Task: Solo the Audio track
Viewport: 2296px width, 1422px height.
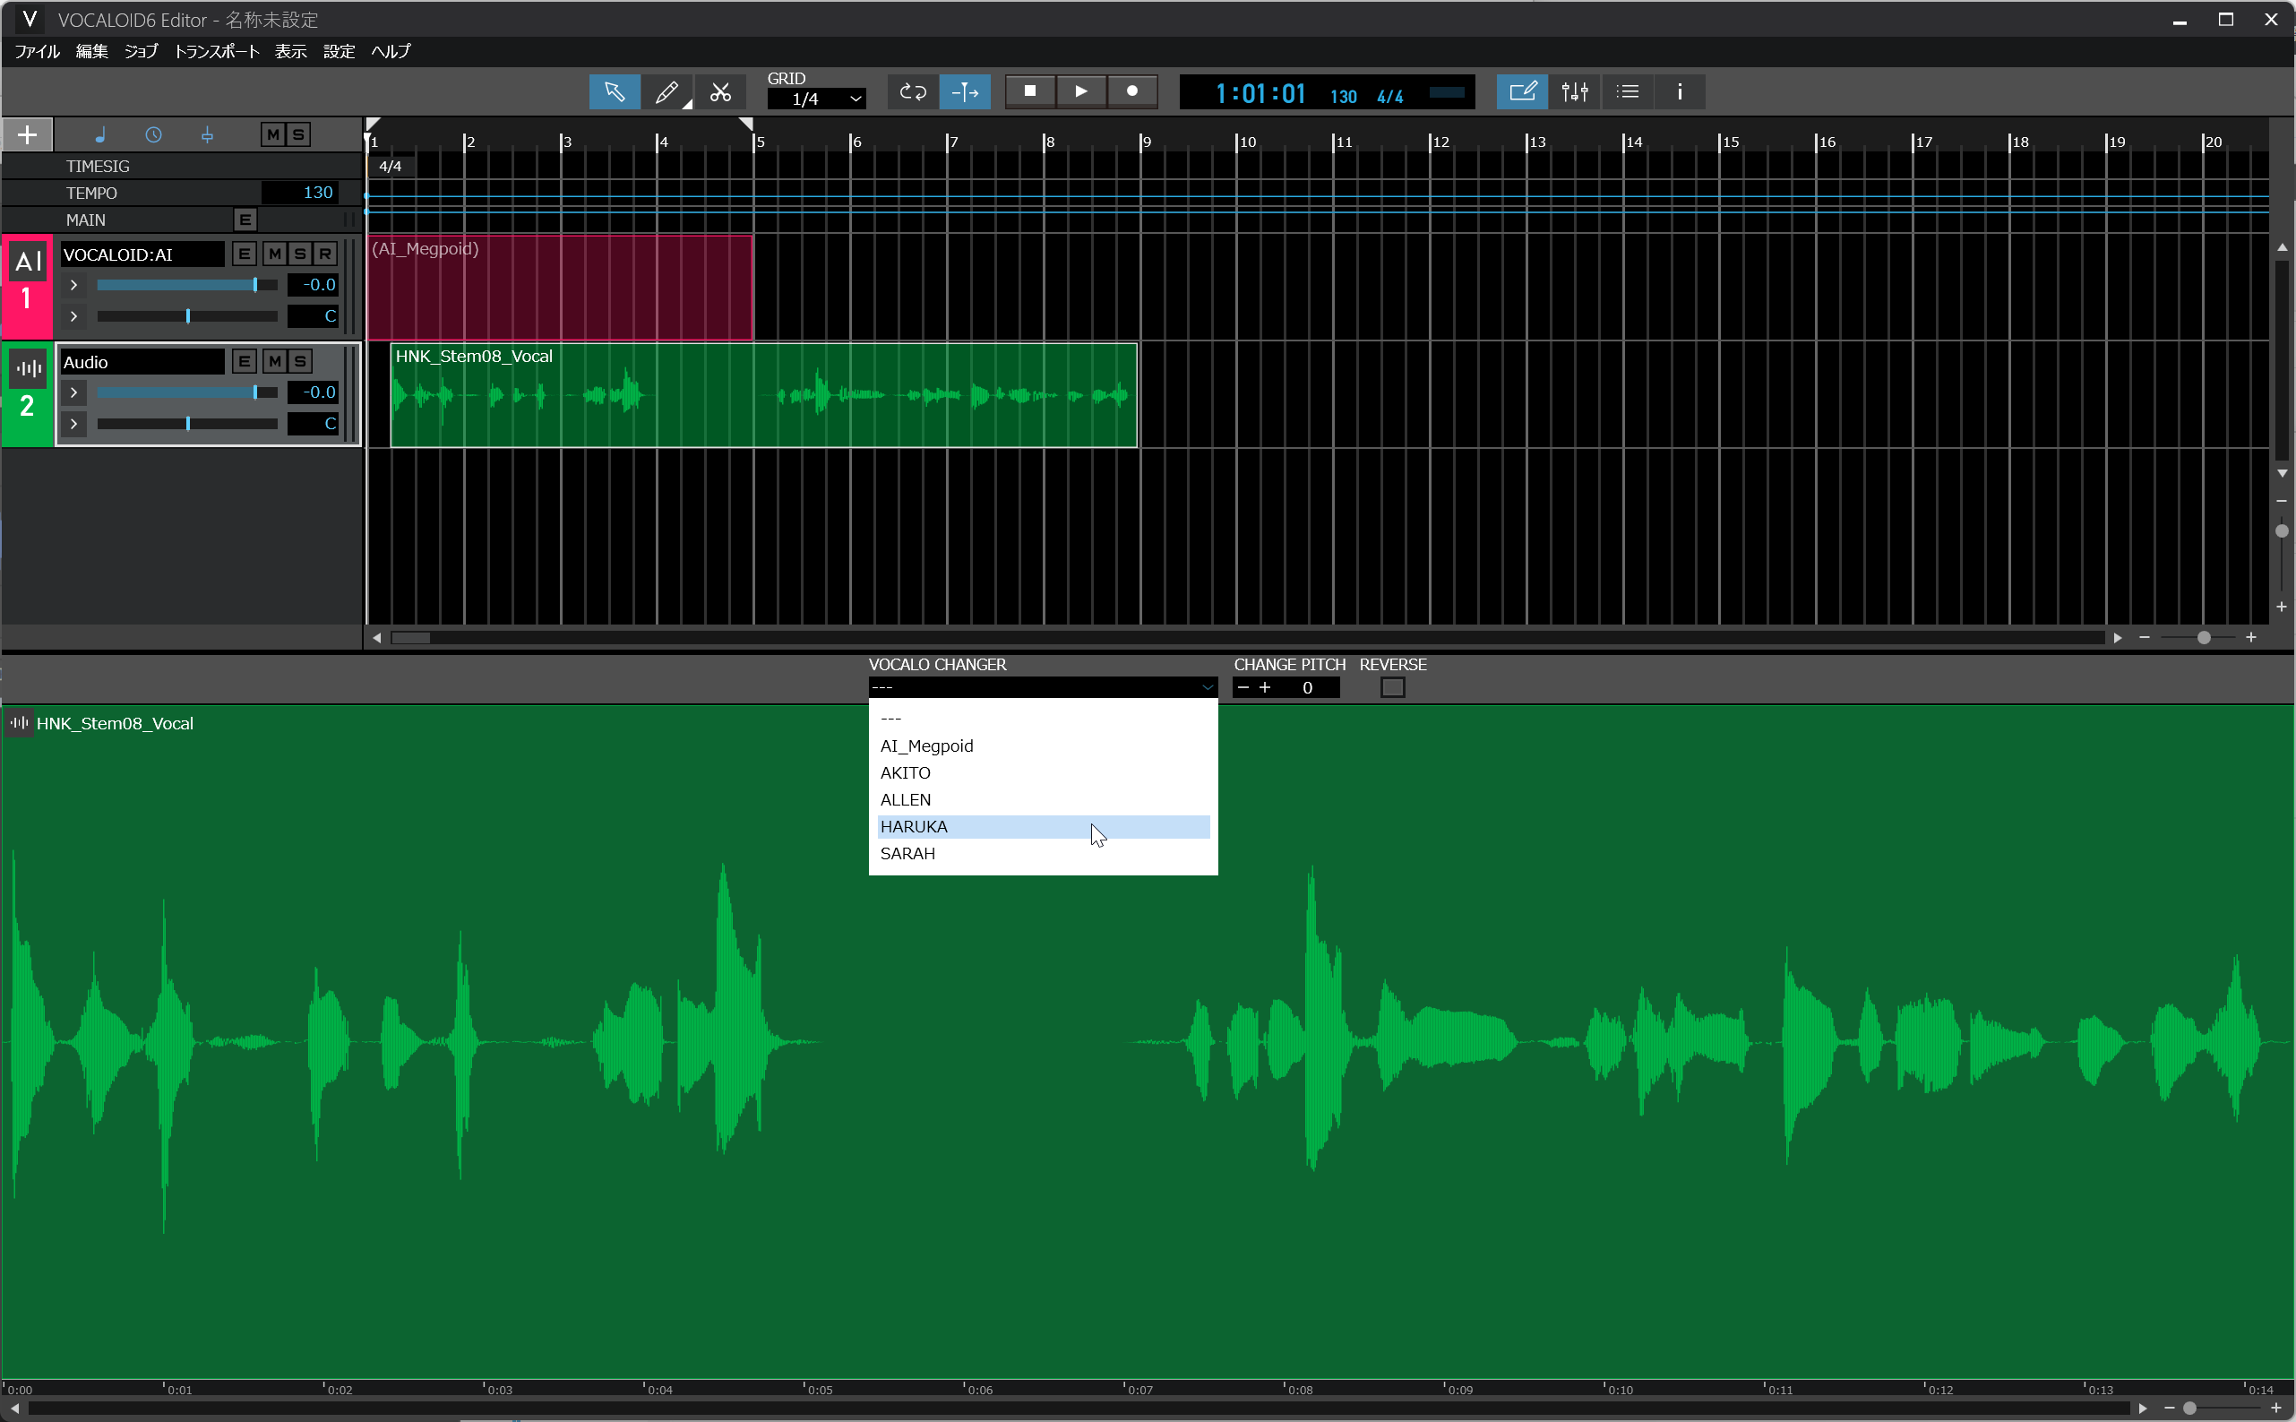Action: (300, 361)
